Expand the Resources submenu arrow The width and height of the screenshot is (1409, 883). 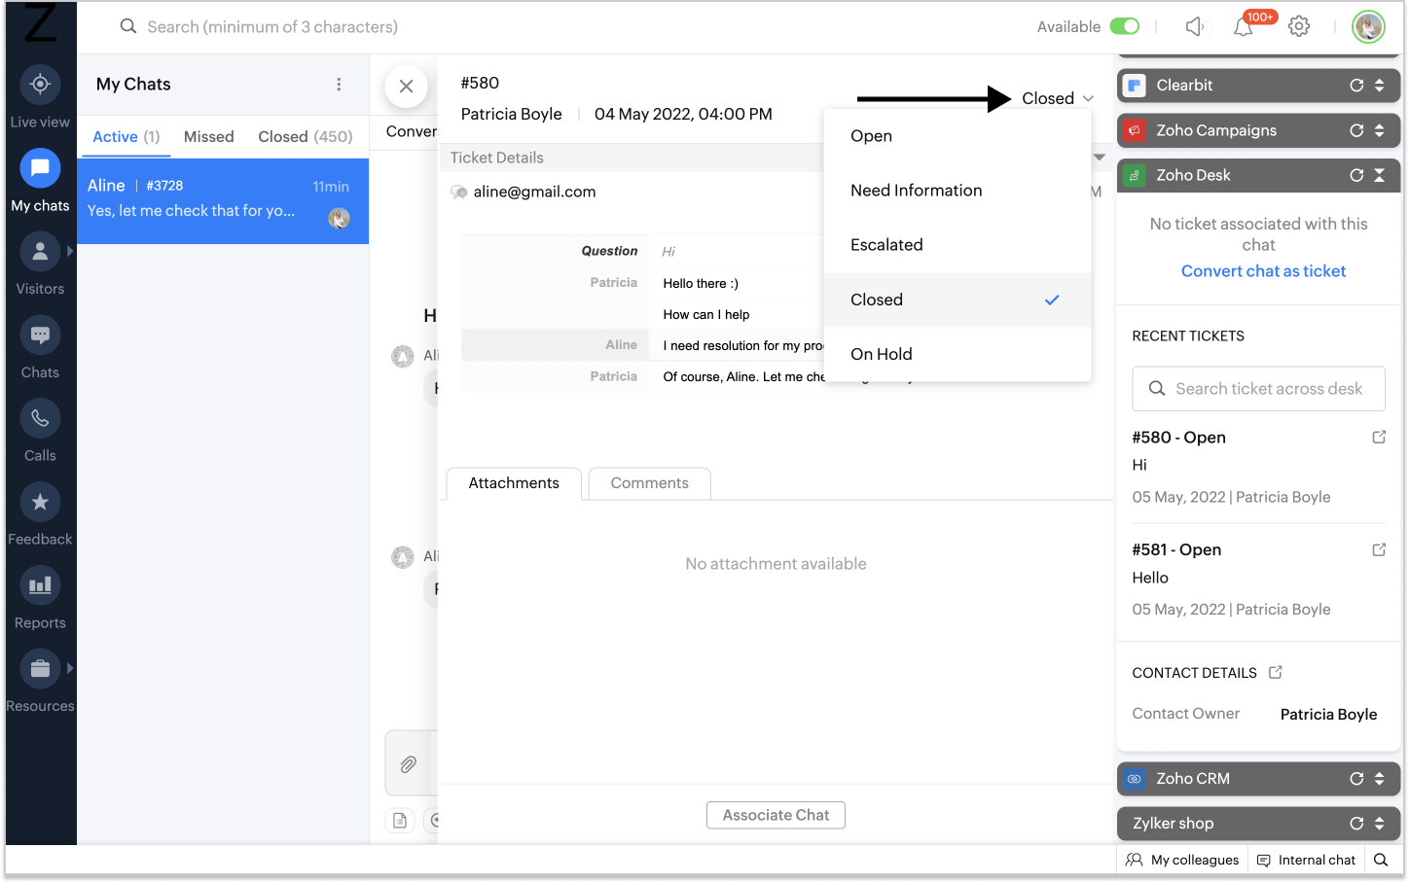tap(70, 668)
